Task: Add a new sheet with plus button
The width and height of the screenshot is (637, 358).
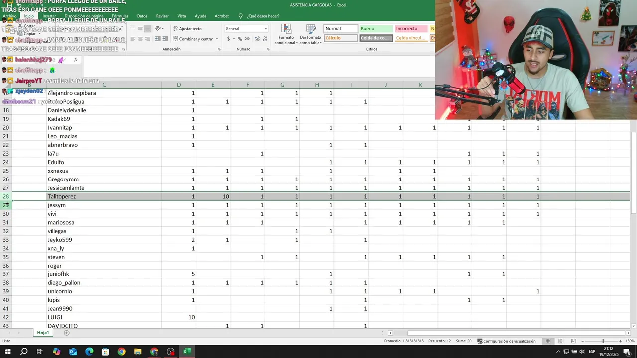Action: pos(67,333)
